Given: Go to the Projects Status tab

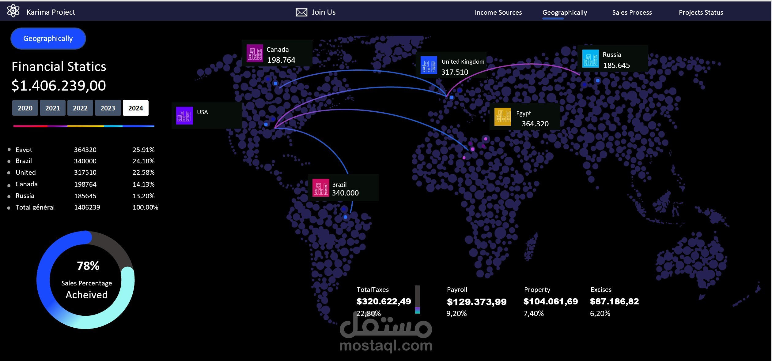Looking at the screenshot, I should coord(701,13).
